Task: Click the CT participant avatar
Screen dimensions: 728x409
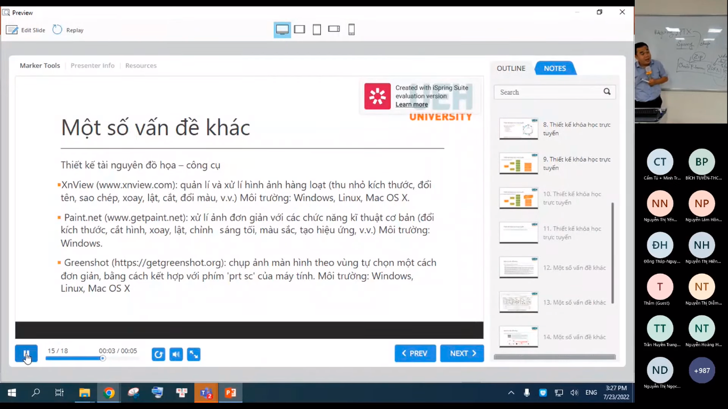Action: tap(660, 162)
